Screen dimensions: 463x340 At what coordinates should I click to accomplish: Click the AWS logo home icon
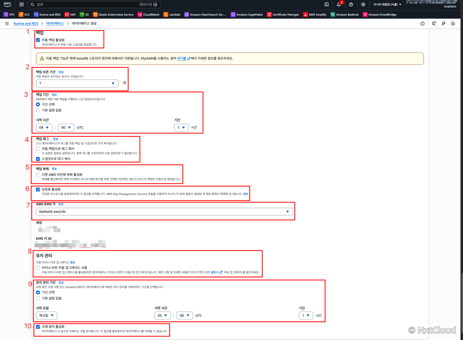pos(7,4)
